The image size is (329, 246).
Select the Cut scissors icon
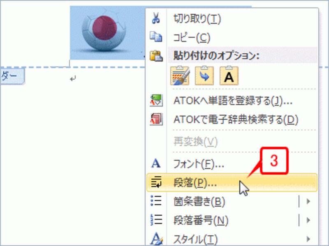(x=156, y=17)
